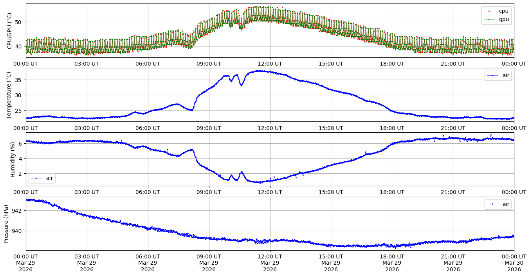Click the Temperature (°C) y-axis label
This screenshot has width=530, height=276.
10,95
